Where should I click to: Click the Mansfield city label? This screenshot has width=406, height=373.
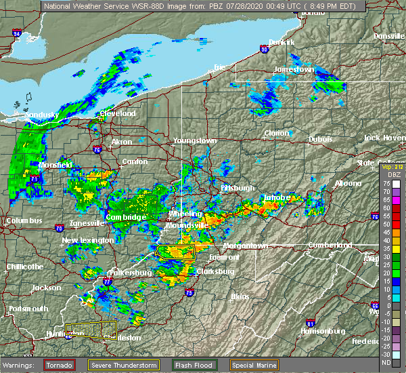tap(55, 165)
